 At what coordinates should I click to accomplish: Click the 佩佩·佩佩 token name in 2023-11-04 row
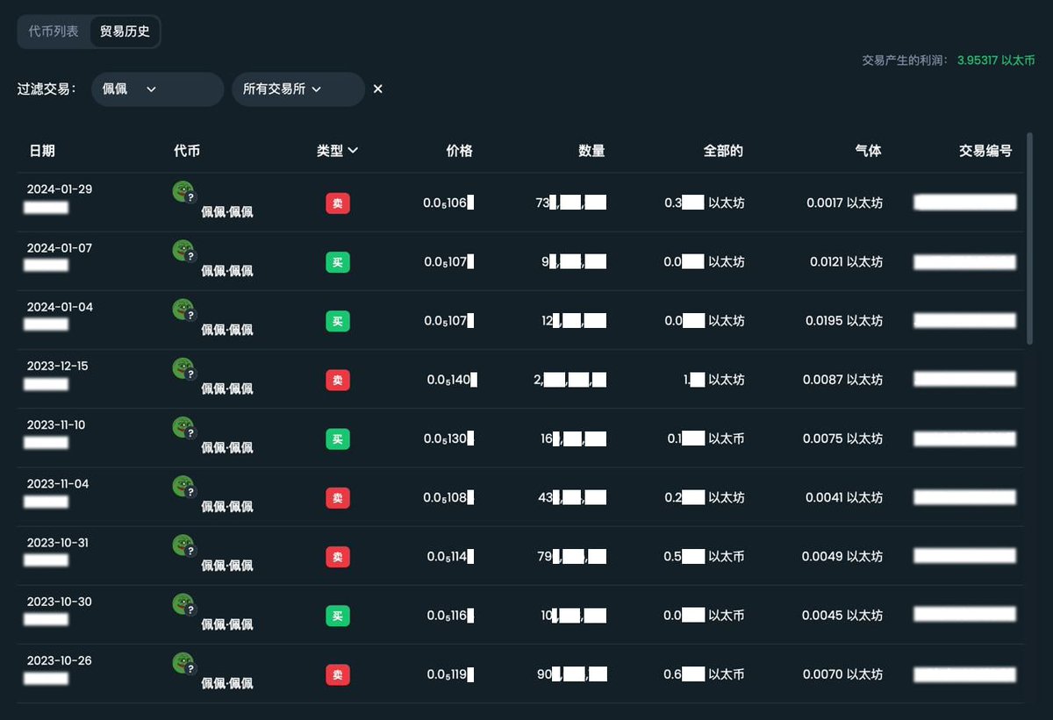coord(227,506)
